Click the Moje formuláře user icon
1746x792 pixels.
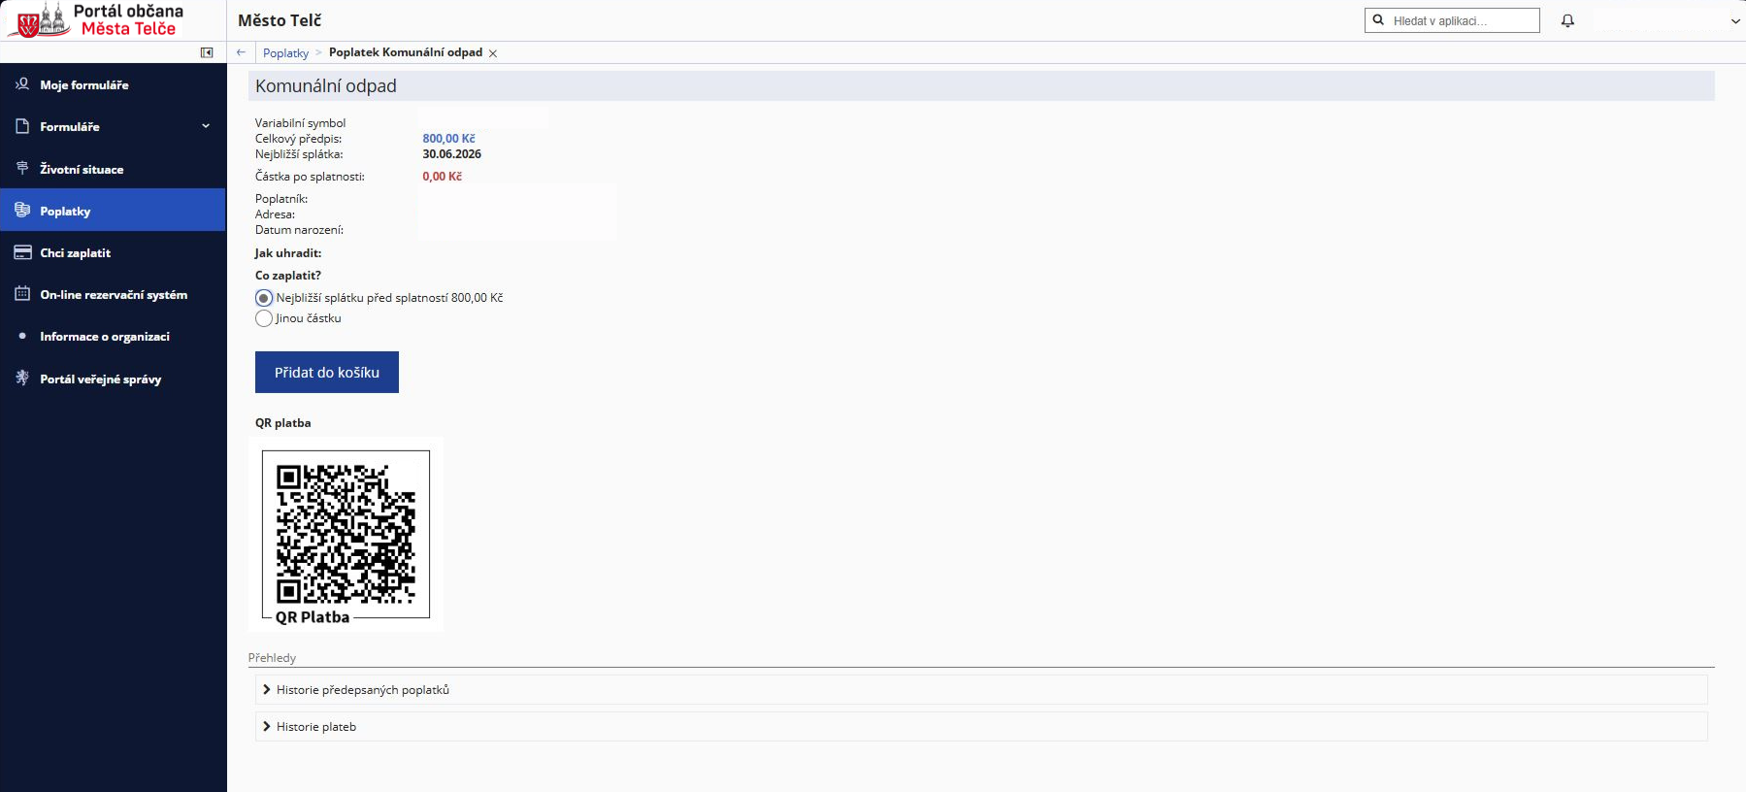(22, 84)
